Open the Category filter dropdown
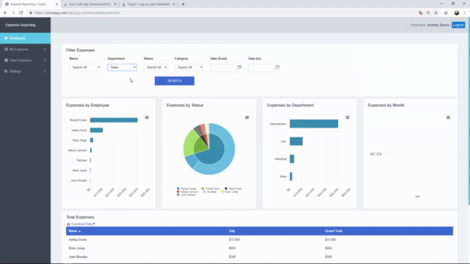Image resolution: width=470 pixels, height=264 pixels. (x=189, y=67)
